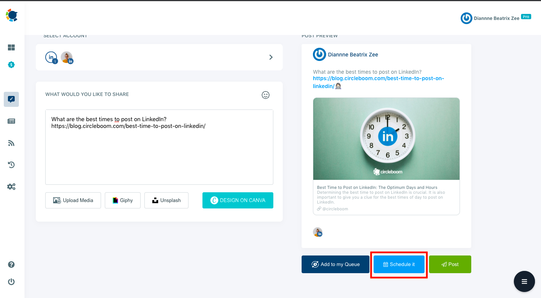The width and height of the screenshot is (541, 298).
Task: Click Add to my Queue button
Action: coord(336,265)
